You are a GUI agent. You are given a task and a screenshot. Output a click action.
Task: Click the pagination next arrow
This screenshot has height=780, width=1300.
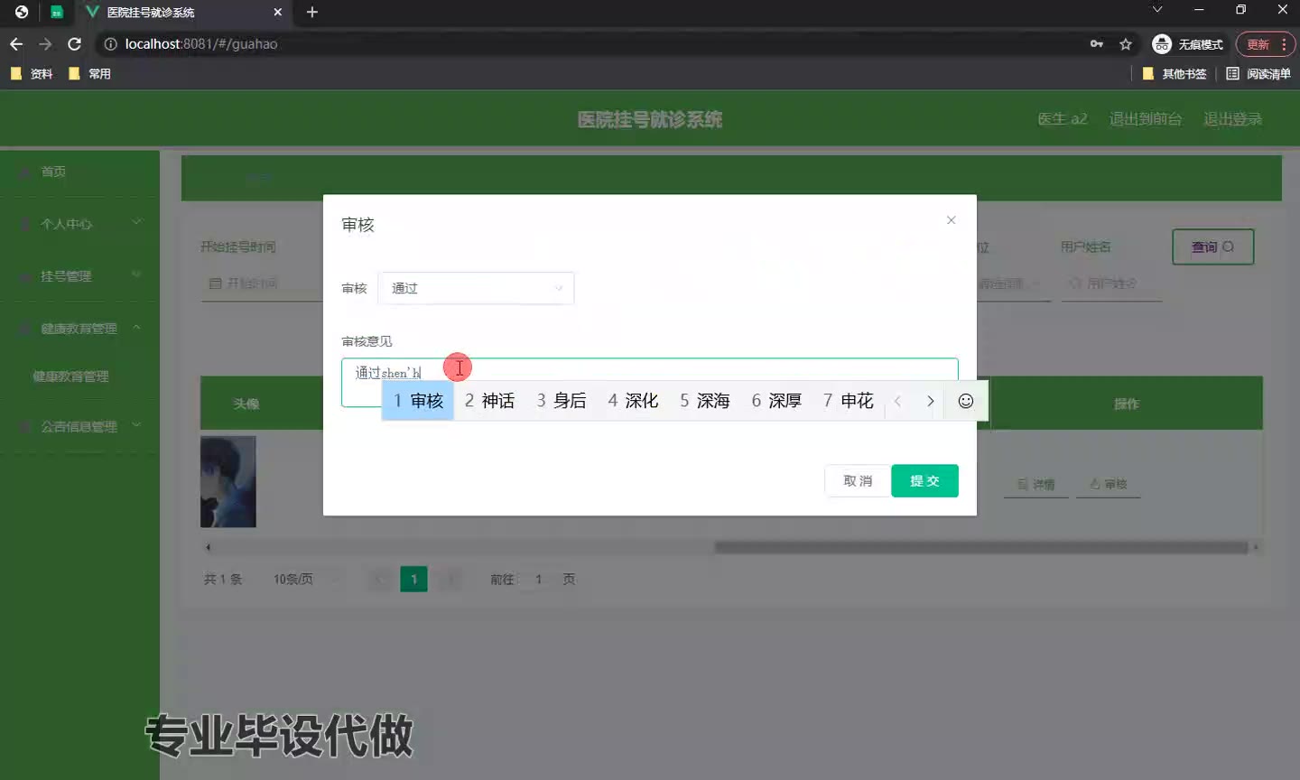[450, 580]
